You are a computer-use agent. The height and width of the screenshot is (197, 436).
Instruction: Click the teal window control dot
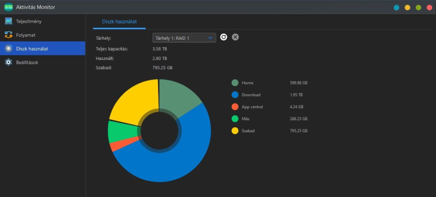397,8
